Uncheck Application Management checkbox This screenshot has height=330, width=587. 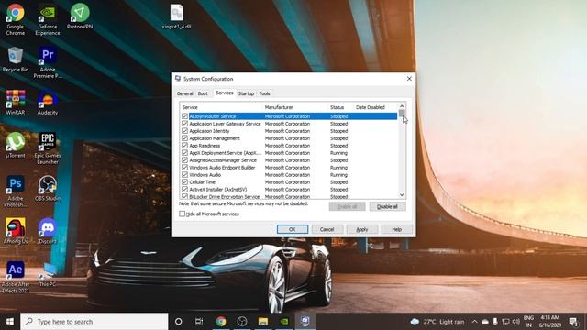click(x=184, y=138)
